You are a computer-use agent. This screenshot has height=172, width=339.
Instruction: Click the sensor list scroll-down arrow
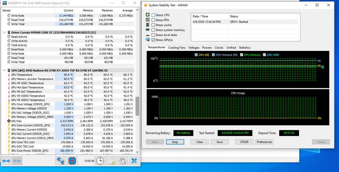point(137,152)
